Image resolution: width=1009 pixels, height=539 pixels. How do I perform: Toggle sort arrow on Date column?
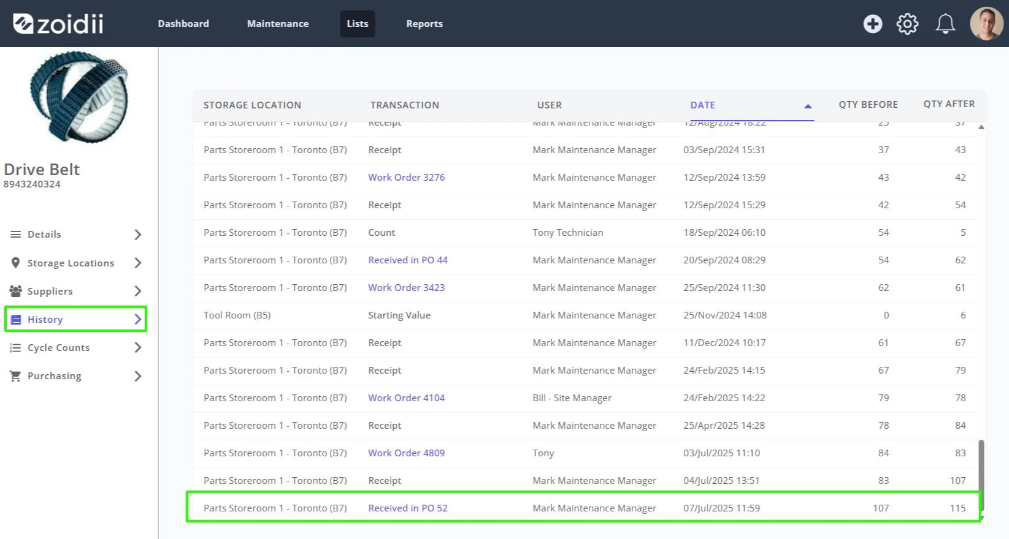(808, 106)
